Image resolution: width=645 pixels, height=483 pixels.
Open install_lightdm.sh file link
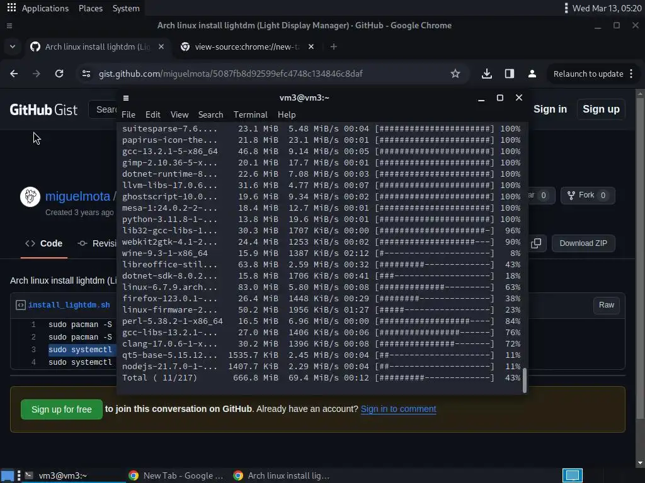[69, 305]
